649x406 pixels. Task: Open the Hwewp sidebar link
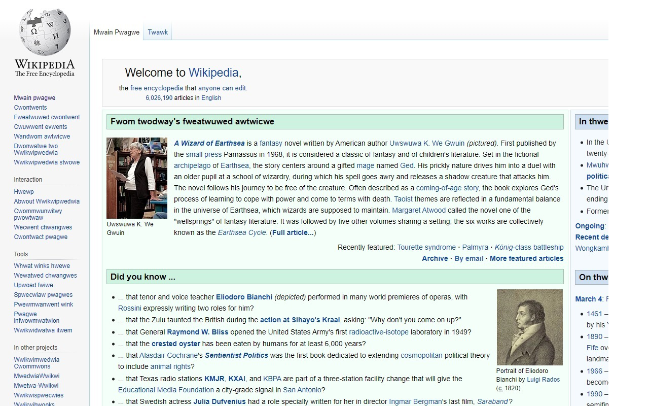click(x=24, y=192)
